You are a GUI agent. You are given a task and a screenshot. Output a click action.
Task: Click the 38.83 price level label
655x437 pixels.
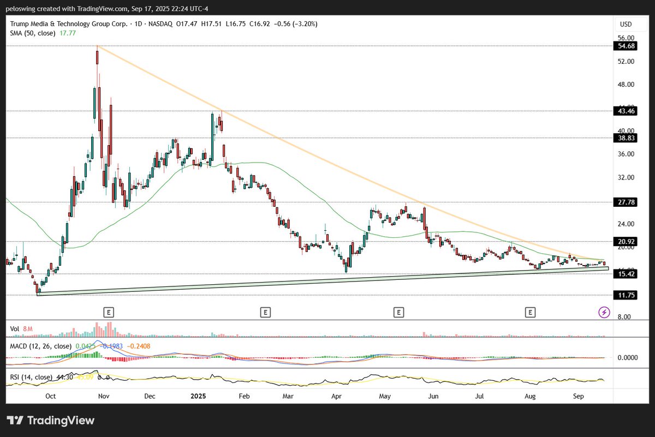(x=626, y=138)
